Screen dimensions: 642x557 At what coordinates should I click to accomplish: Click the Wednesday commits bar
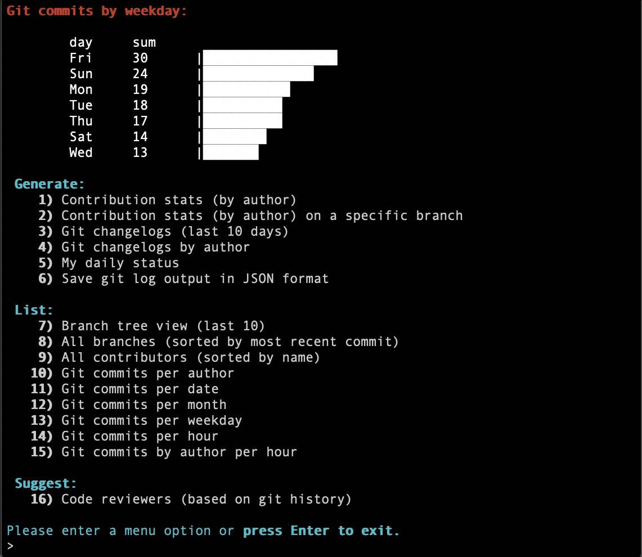coord(230,152)
